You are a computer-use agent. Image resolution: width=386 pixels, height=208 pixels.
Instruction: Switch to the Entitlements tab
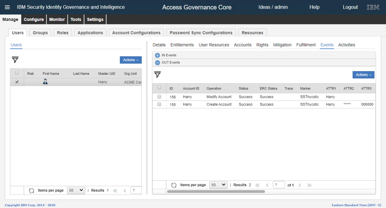(x=182, y=45)
